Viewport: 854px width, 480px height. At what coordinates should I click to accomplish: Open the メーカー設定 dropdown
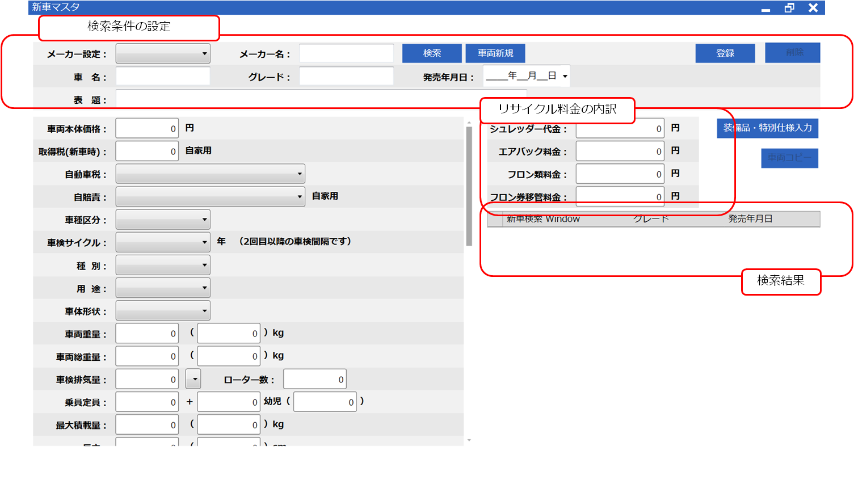pos(163,54)
